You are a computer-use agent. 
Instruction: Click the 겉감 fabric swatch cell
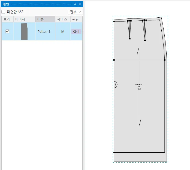point(76,31)
